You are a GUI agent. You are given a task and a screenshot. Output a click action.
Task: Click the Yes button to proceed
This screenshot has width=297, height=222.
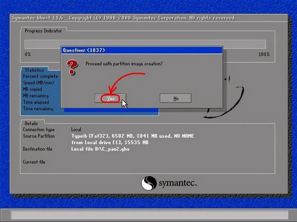[111, 98]
